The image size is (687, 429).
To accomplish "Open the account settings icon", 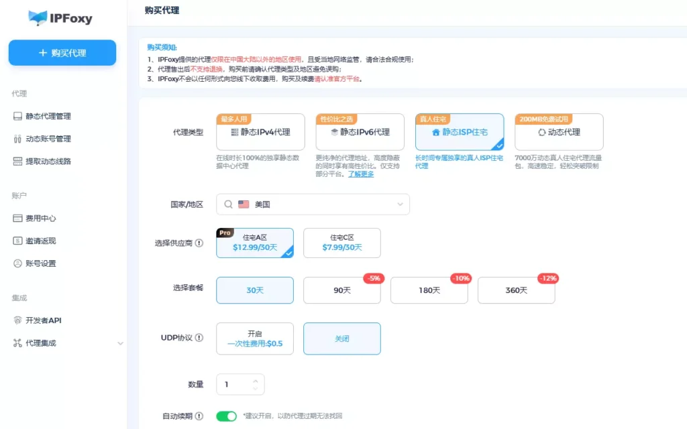I will pos(18,263).
